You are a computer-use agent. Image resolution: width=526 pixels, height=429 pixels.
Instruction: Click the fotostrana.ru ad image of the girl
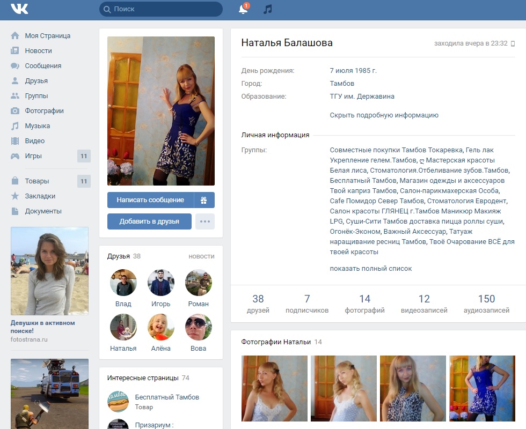point(49,271)
